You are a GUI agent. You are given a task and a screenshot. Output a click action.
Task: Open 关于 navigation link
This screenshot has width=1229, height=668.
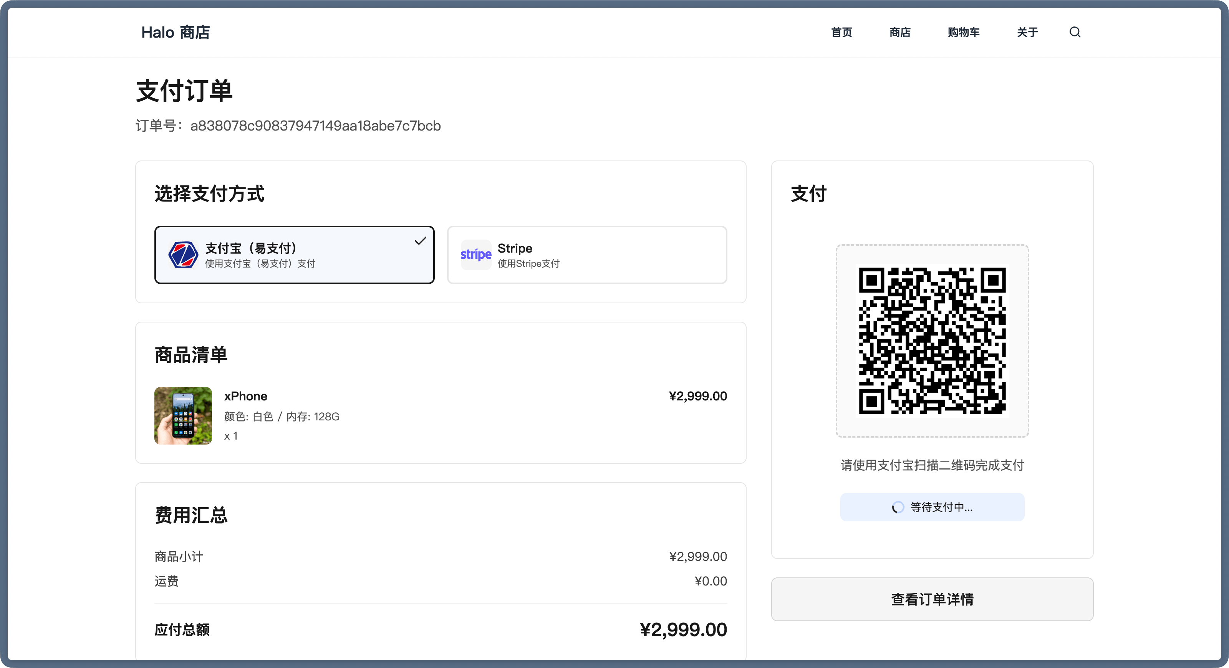pyautogui.click(x=1027, y=32)
